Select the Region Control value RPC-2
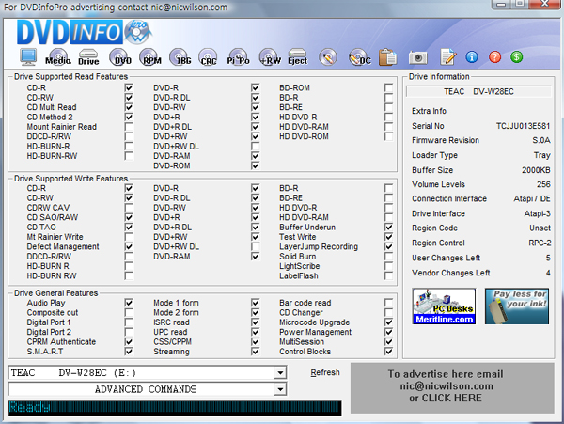The height and width of the screenshot is (424, 564). (x=540, y=243)
